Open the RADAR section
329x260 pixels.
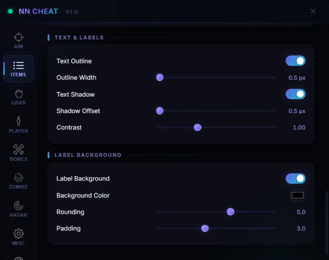[19, 209]
